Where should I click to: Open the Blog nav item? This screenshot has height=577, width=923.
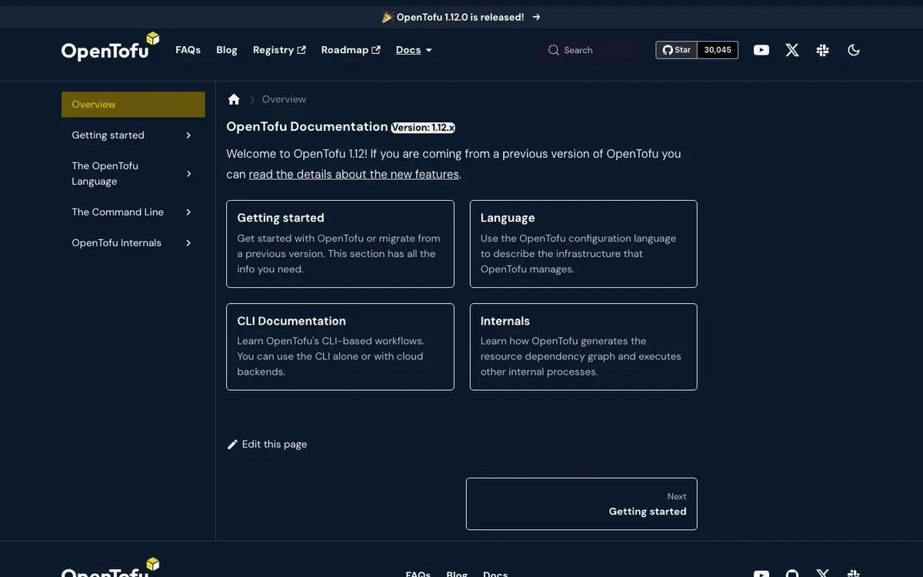pos(227,50)
